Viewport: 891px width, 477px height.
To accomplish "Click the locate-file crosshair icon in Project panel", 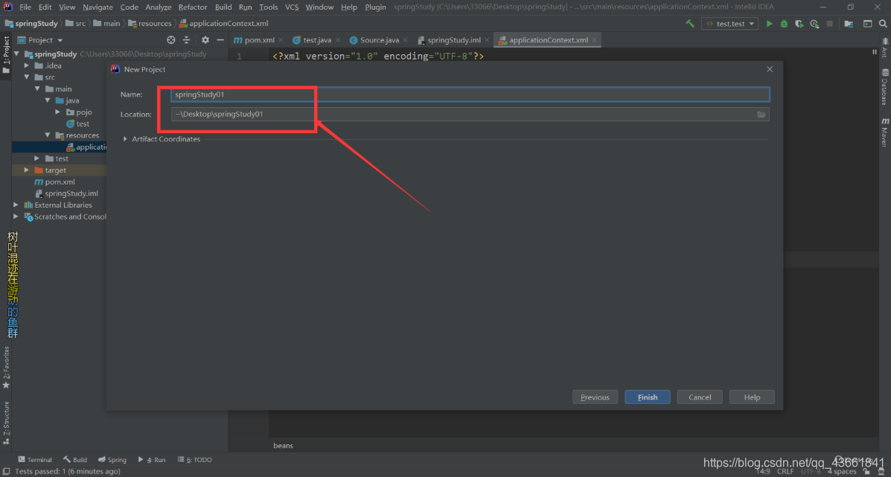I will click(171, 39).
